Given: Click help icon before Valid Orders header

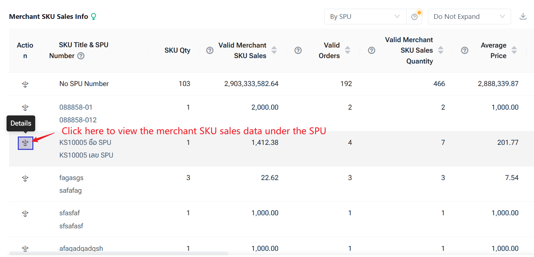Looking at the screenshot, I should pyautogui.click(x=298, y=50).
